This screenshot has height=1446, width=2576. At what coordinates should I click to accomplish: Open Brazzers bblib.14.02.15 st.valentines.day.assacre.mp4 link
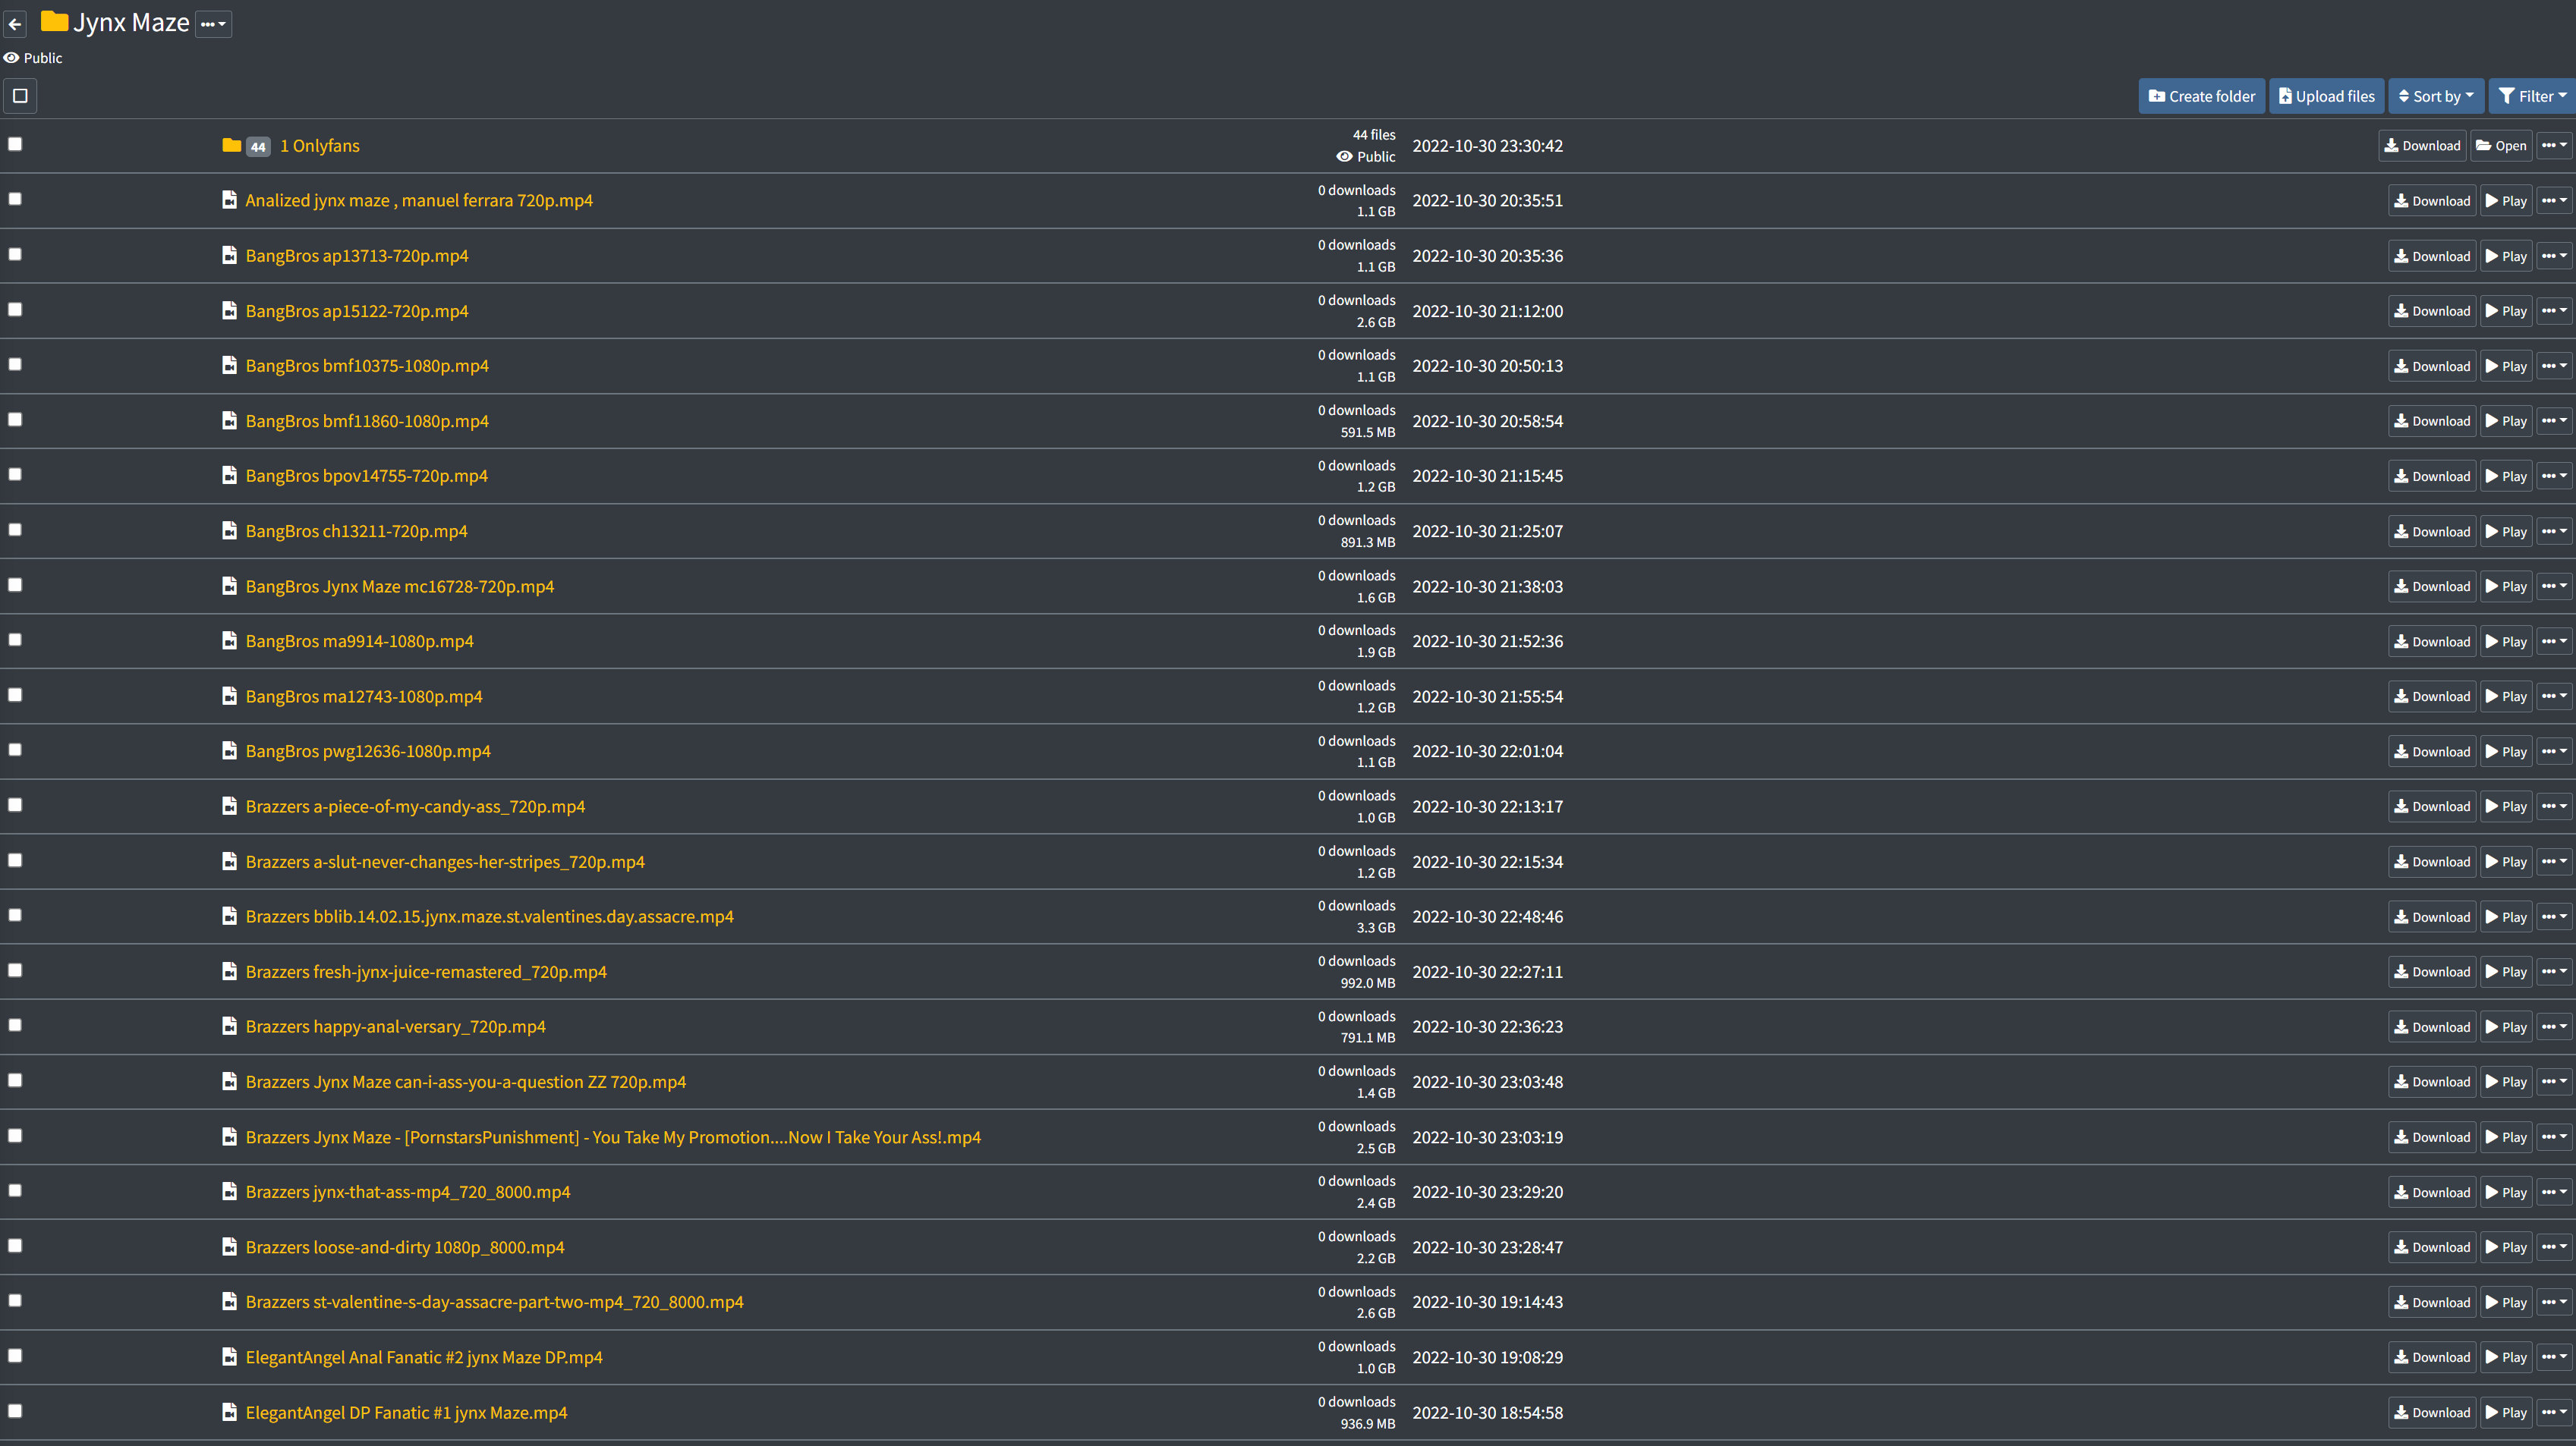pos(490,916)
